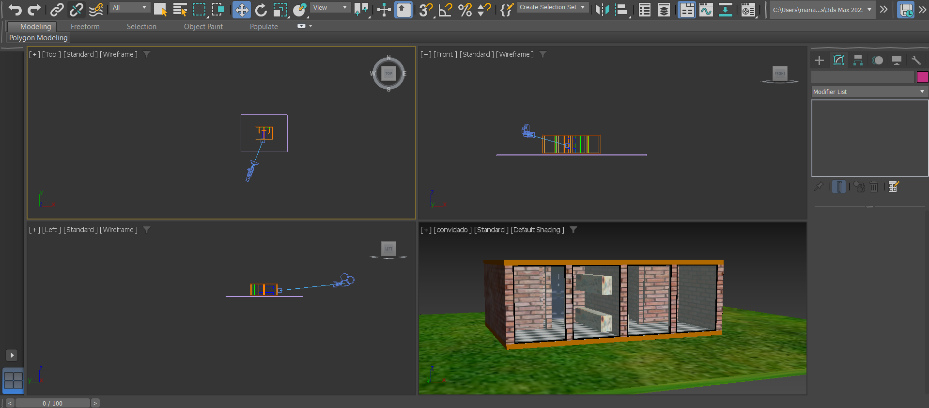Image resolution: width=929 pixels, height=408 pixels.
Task: Select the Unlink Selection tool
Action: tap(76, 9)
